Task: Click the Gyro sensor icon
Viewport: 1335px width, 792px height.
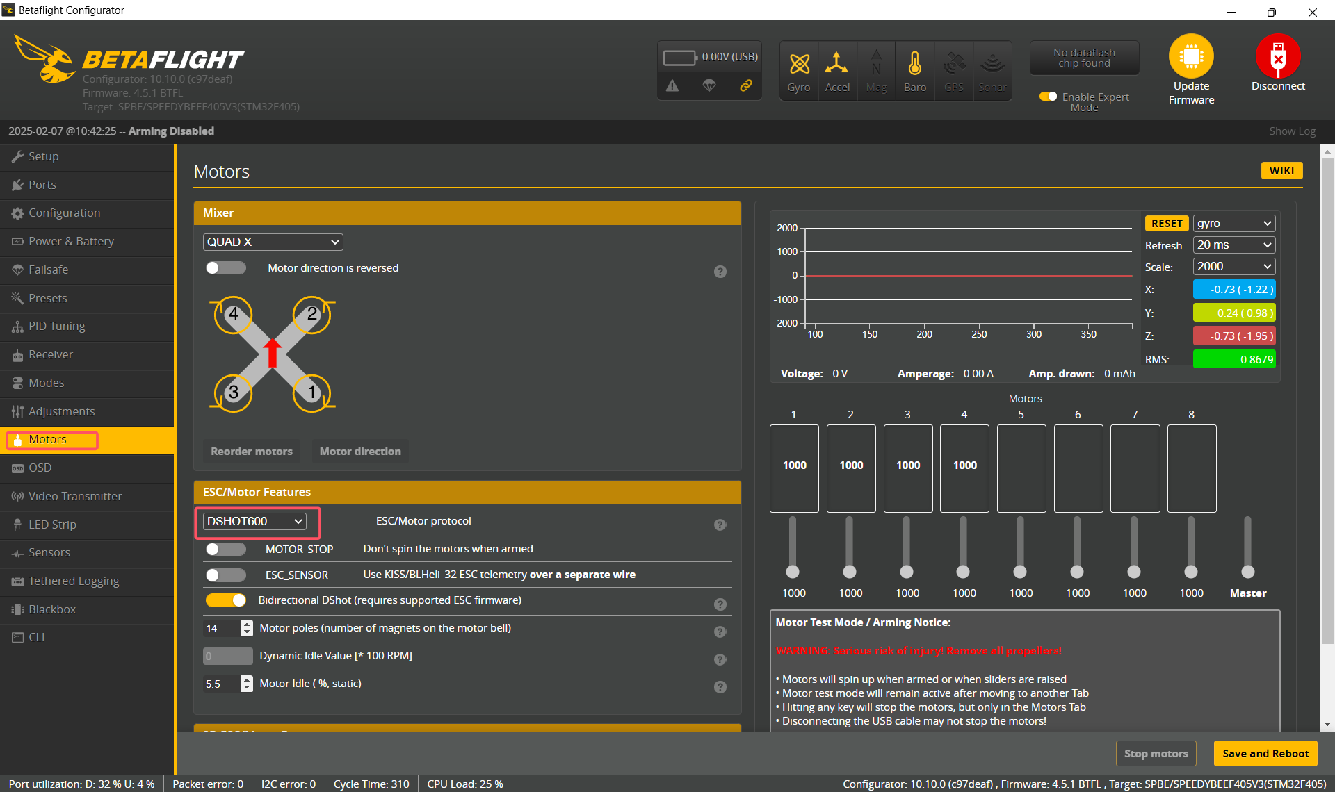Action: point(799,64)
